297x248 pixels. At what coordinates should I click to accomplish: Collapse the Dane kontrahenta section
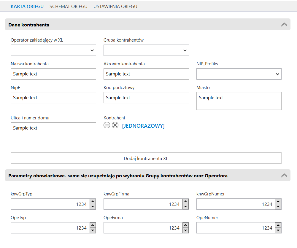pos(284,25)
